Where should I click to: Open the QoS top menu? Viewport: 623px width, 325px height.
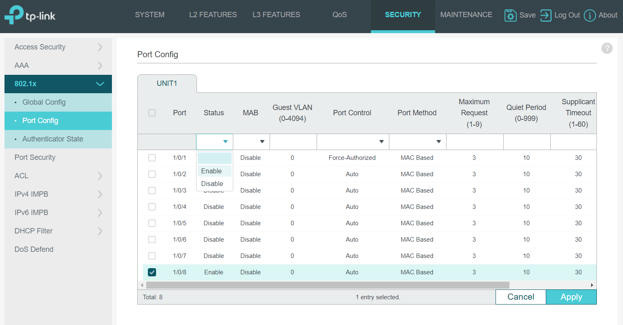[339, 15]
